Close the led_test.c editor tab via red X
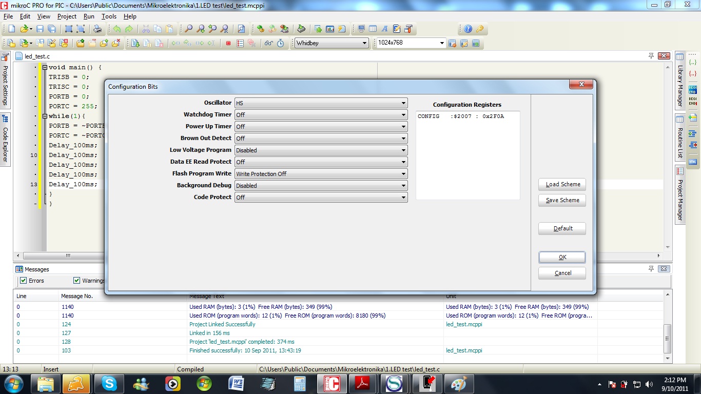The height and width of the screenshot is (394, 701). coord(664,56)
